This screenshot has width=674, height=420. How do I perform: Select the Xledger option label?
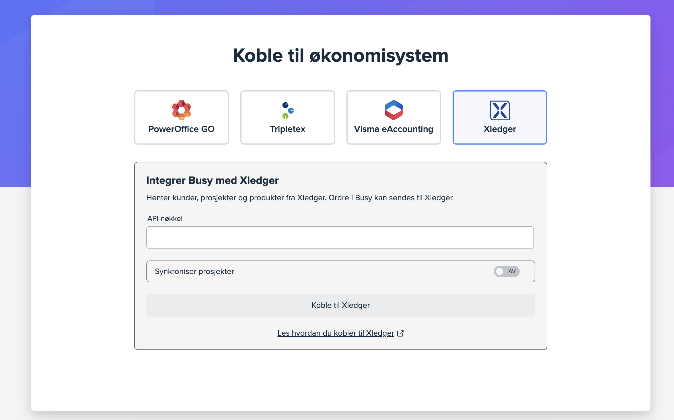pos(500,129)
